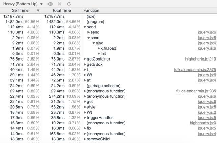Image resolution: width=217 pixels, height=143 pixels.
Task: Click the 19.2ms total time cell
Action: click(58, 123)
